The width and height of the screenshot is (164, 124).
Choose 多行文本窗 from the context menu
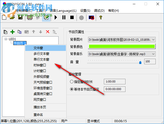(46, 54)
